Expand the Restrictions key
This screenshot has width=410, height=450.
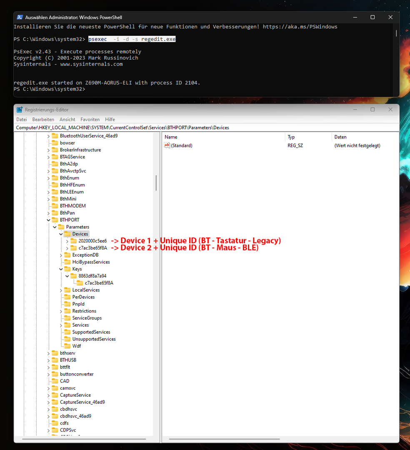pyautogui.click(x=61, y=311)
